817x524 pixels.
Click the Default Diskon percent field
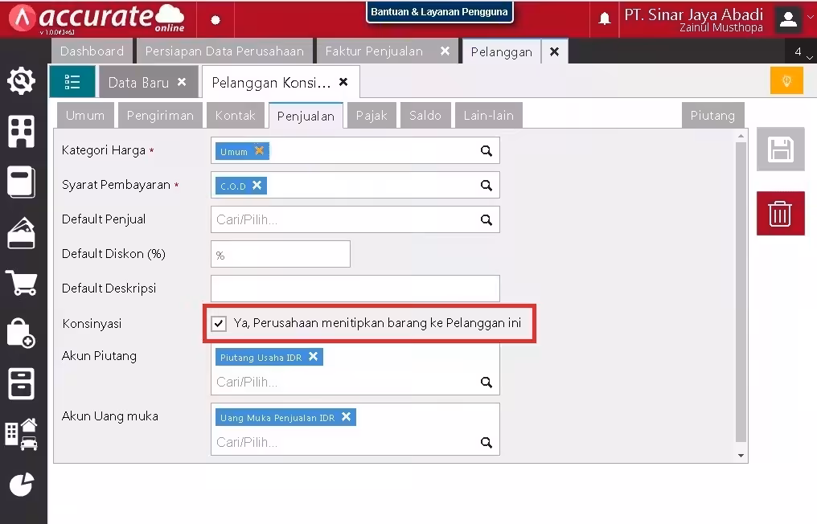tap(281, 254)
